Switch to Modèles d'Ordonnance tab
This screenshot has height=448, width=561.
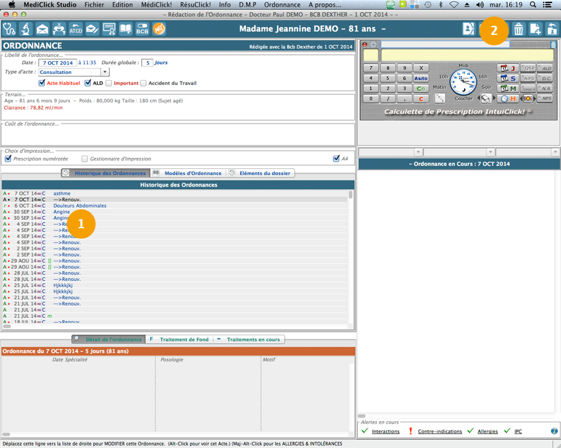(188, 173)
